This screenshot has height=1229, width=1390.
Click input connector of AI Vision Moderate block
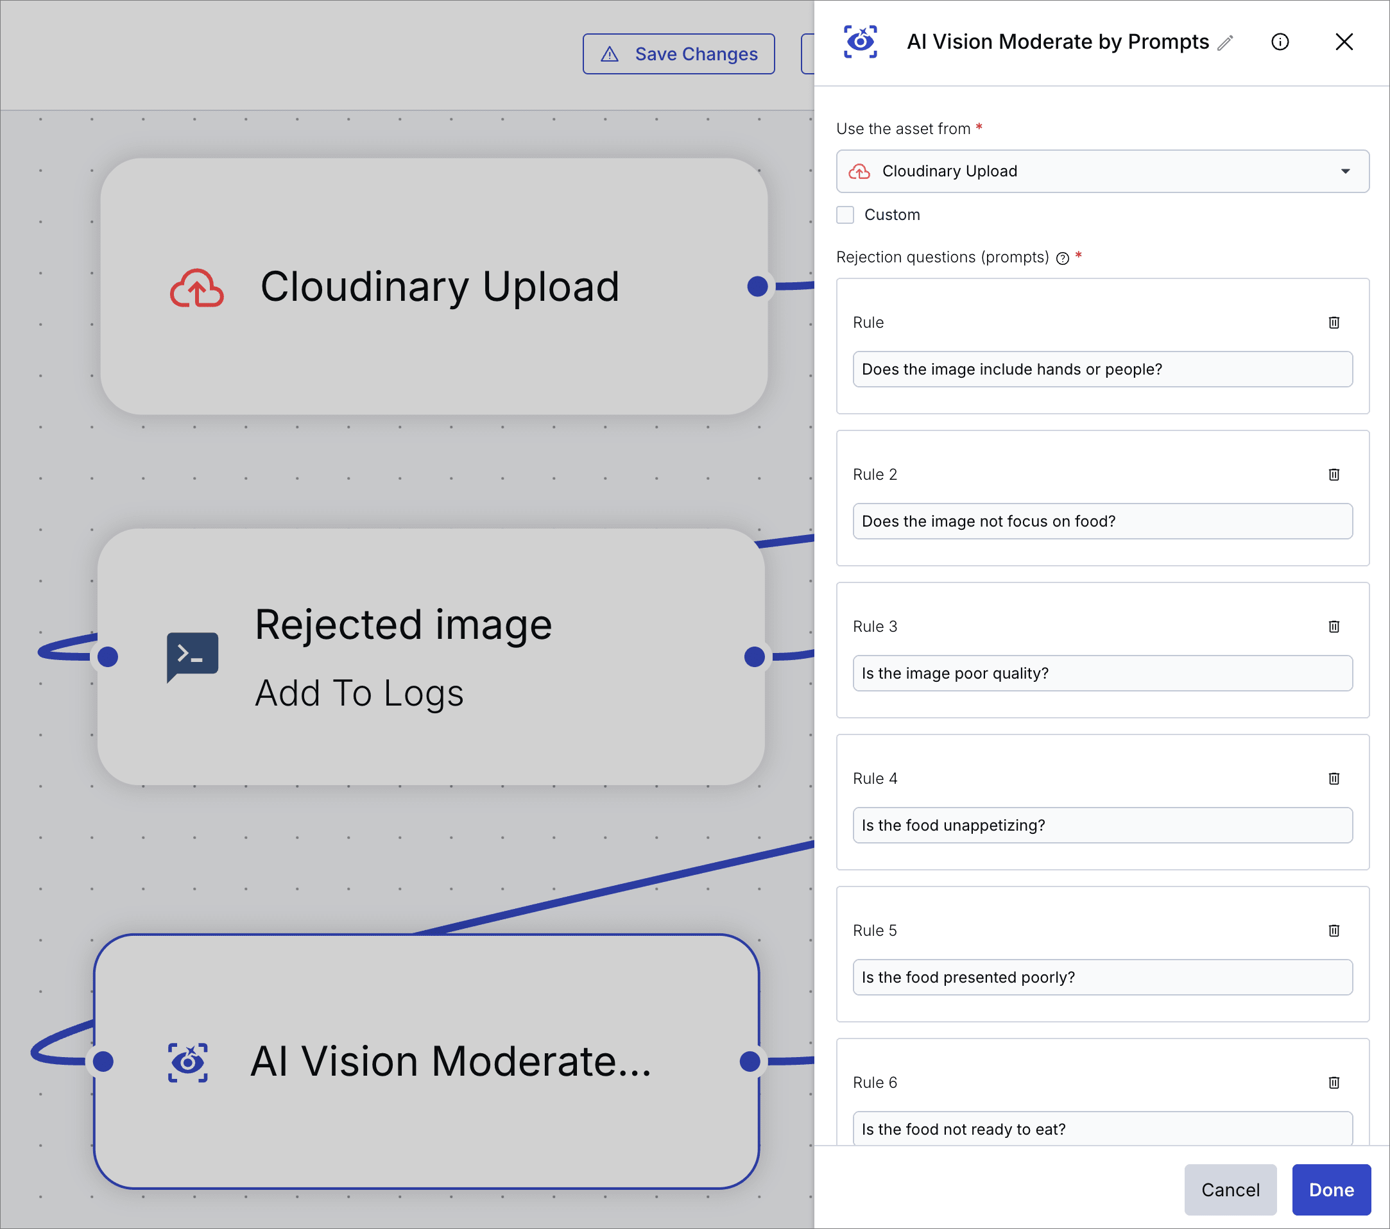point(103,1061)
